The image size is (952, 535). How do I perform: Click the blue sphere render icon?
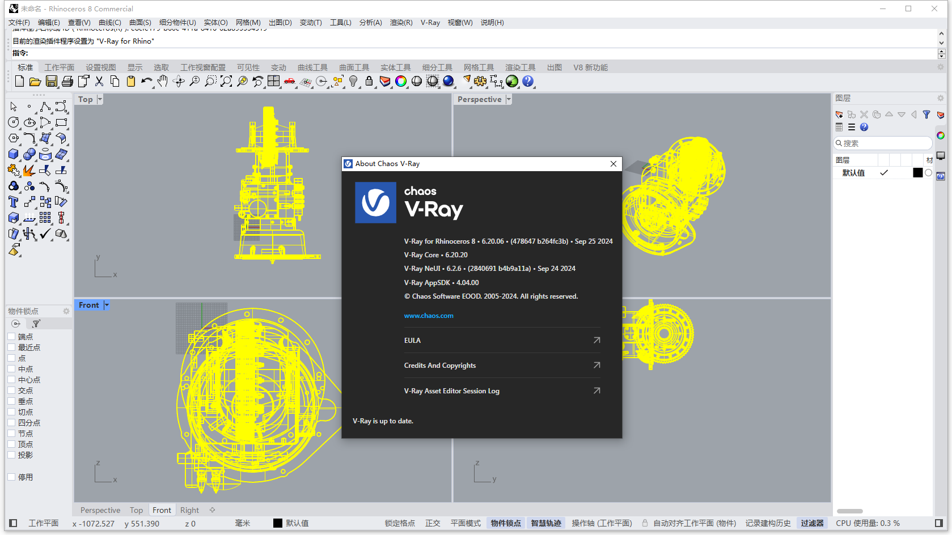coord(449,81)
